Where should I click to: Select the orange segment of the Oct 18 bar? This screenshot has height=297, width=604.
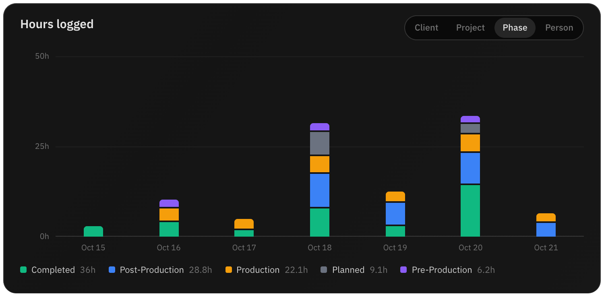pos(320,164)
